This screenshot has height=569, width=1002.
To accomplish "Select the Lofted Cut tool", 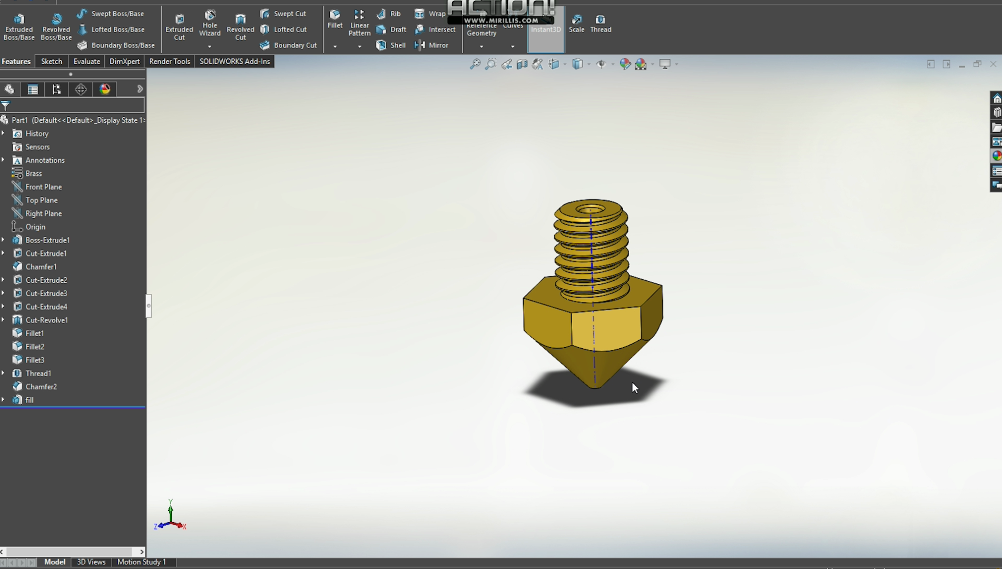I will click(283, 30).
